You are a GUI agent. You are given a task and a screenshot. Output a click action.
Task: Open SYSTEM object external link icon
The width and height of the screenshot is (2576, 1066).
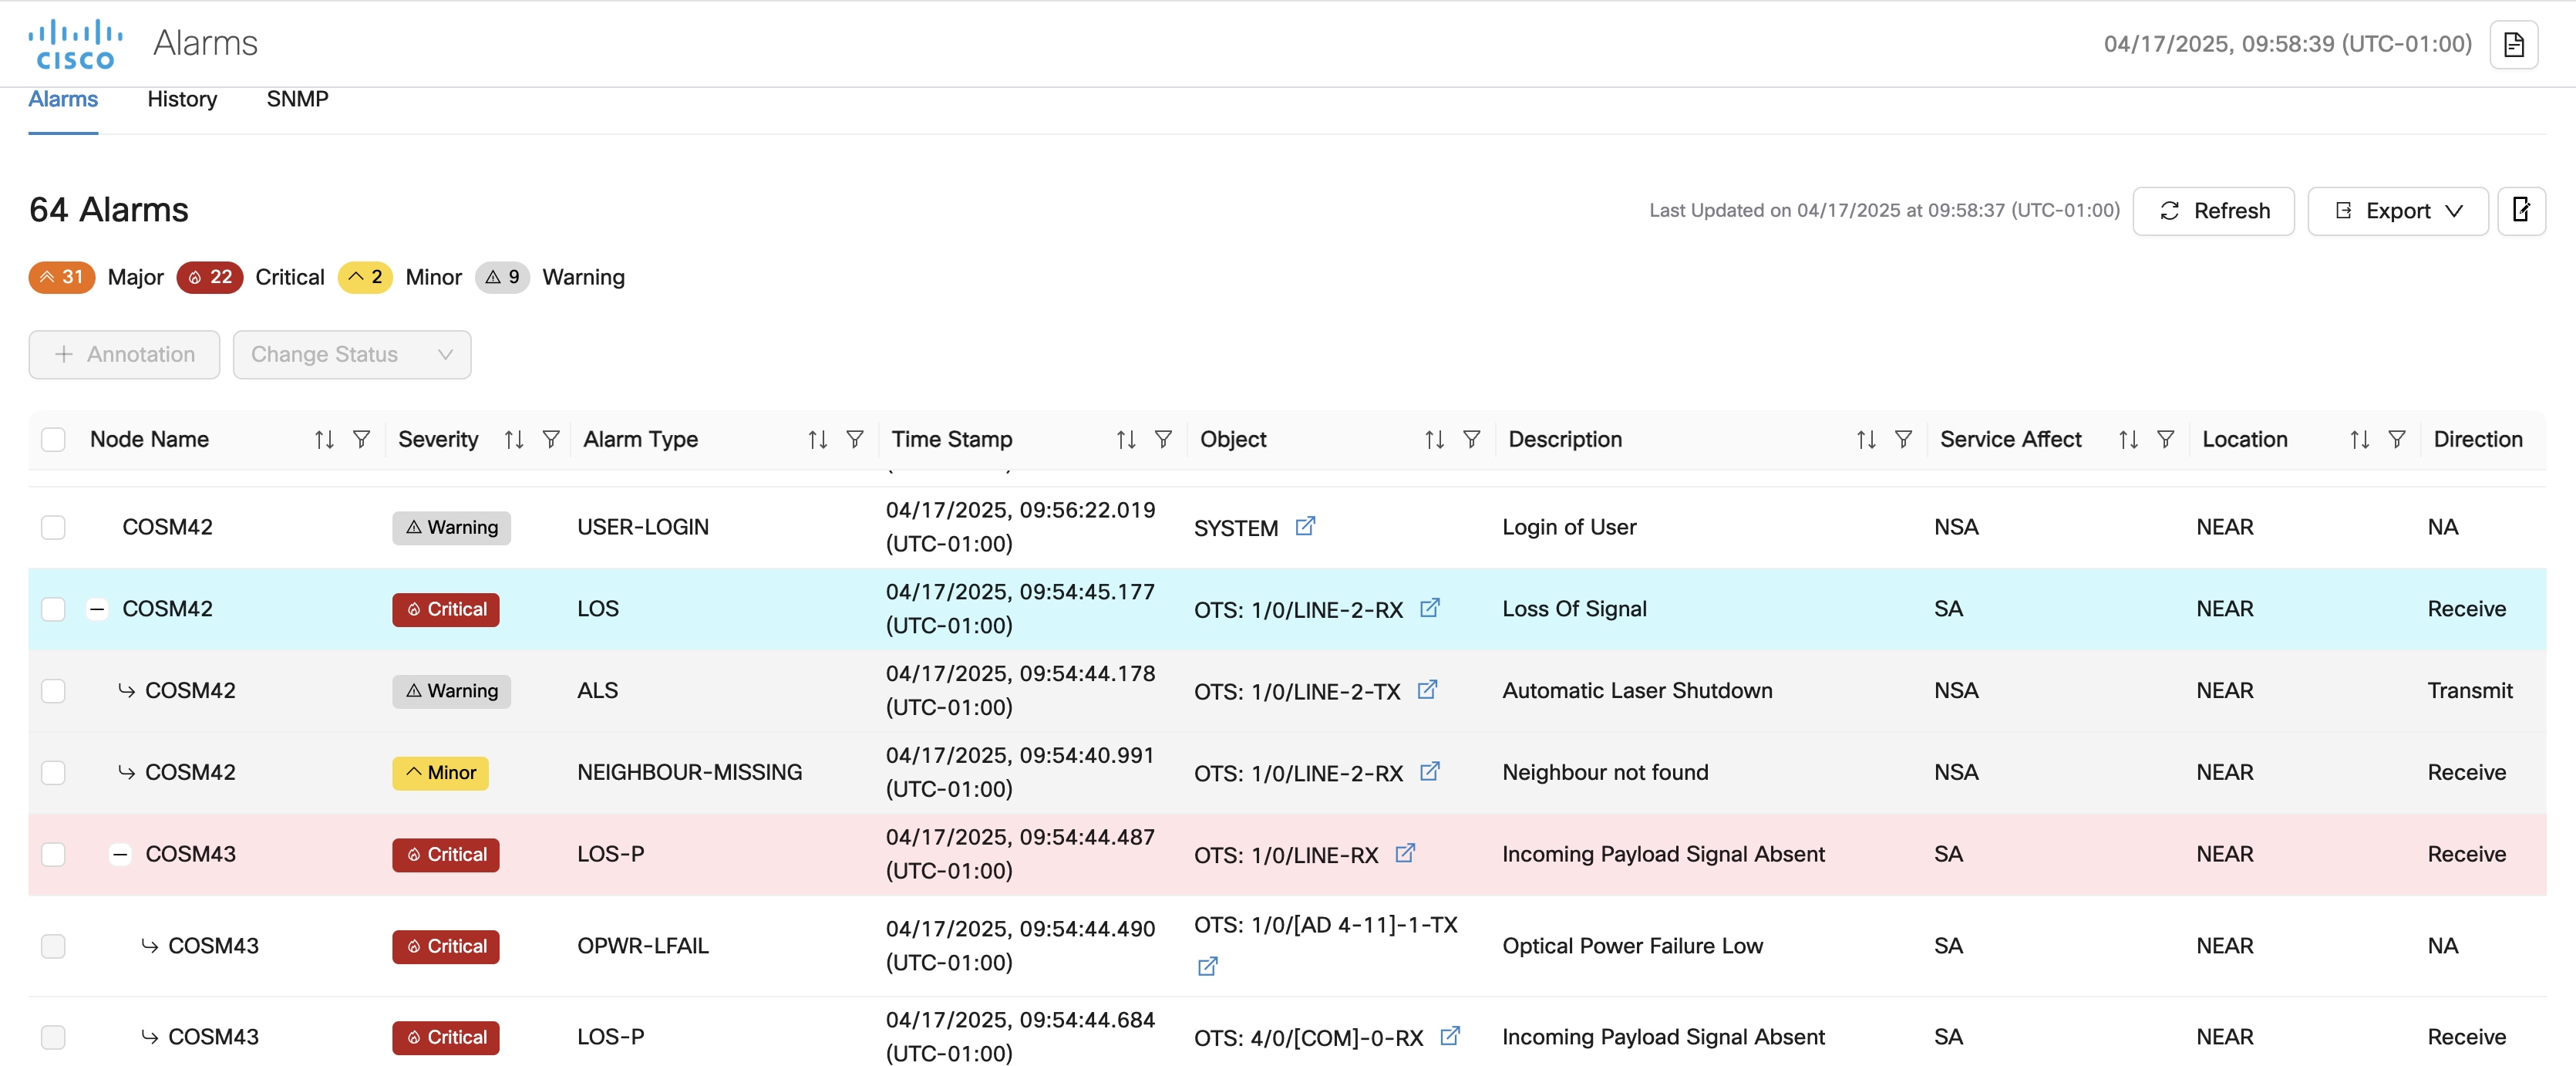click(1305, 526)
